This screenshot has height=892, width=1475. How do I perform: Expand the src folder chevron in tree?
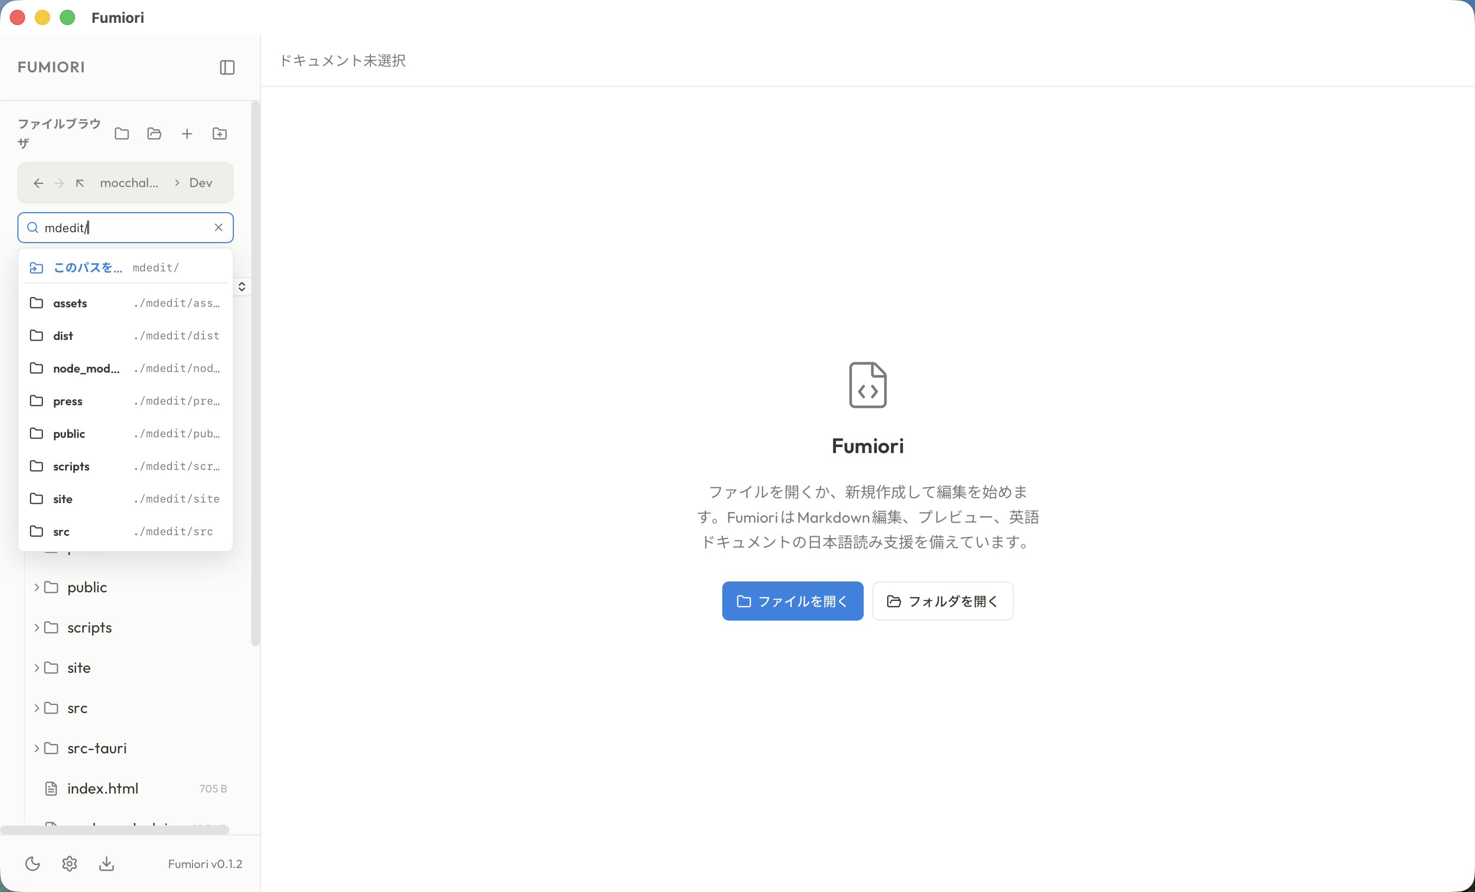point(36,708)
